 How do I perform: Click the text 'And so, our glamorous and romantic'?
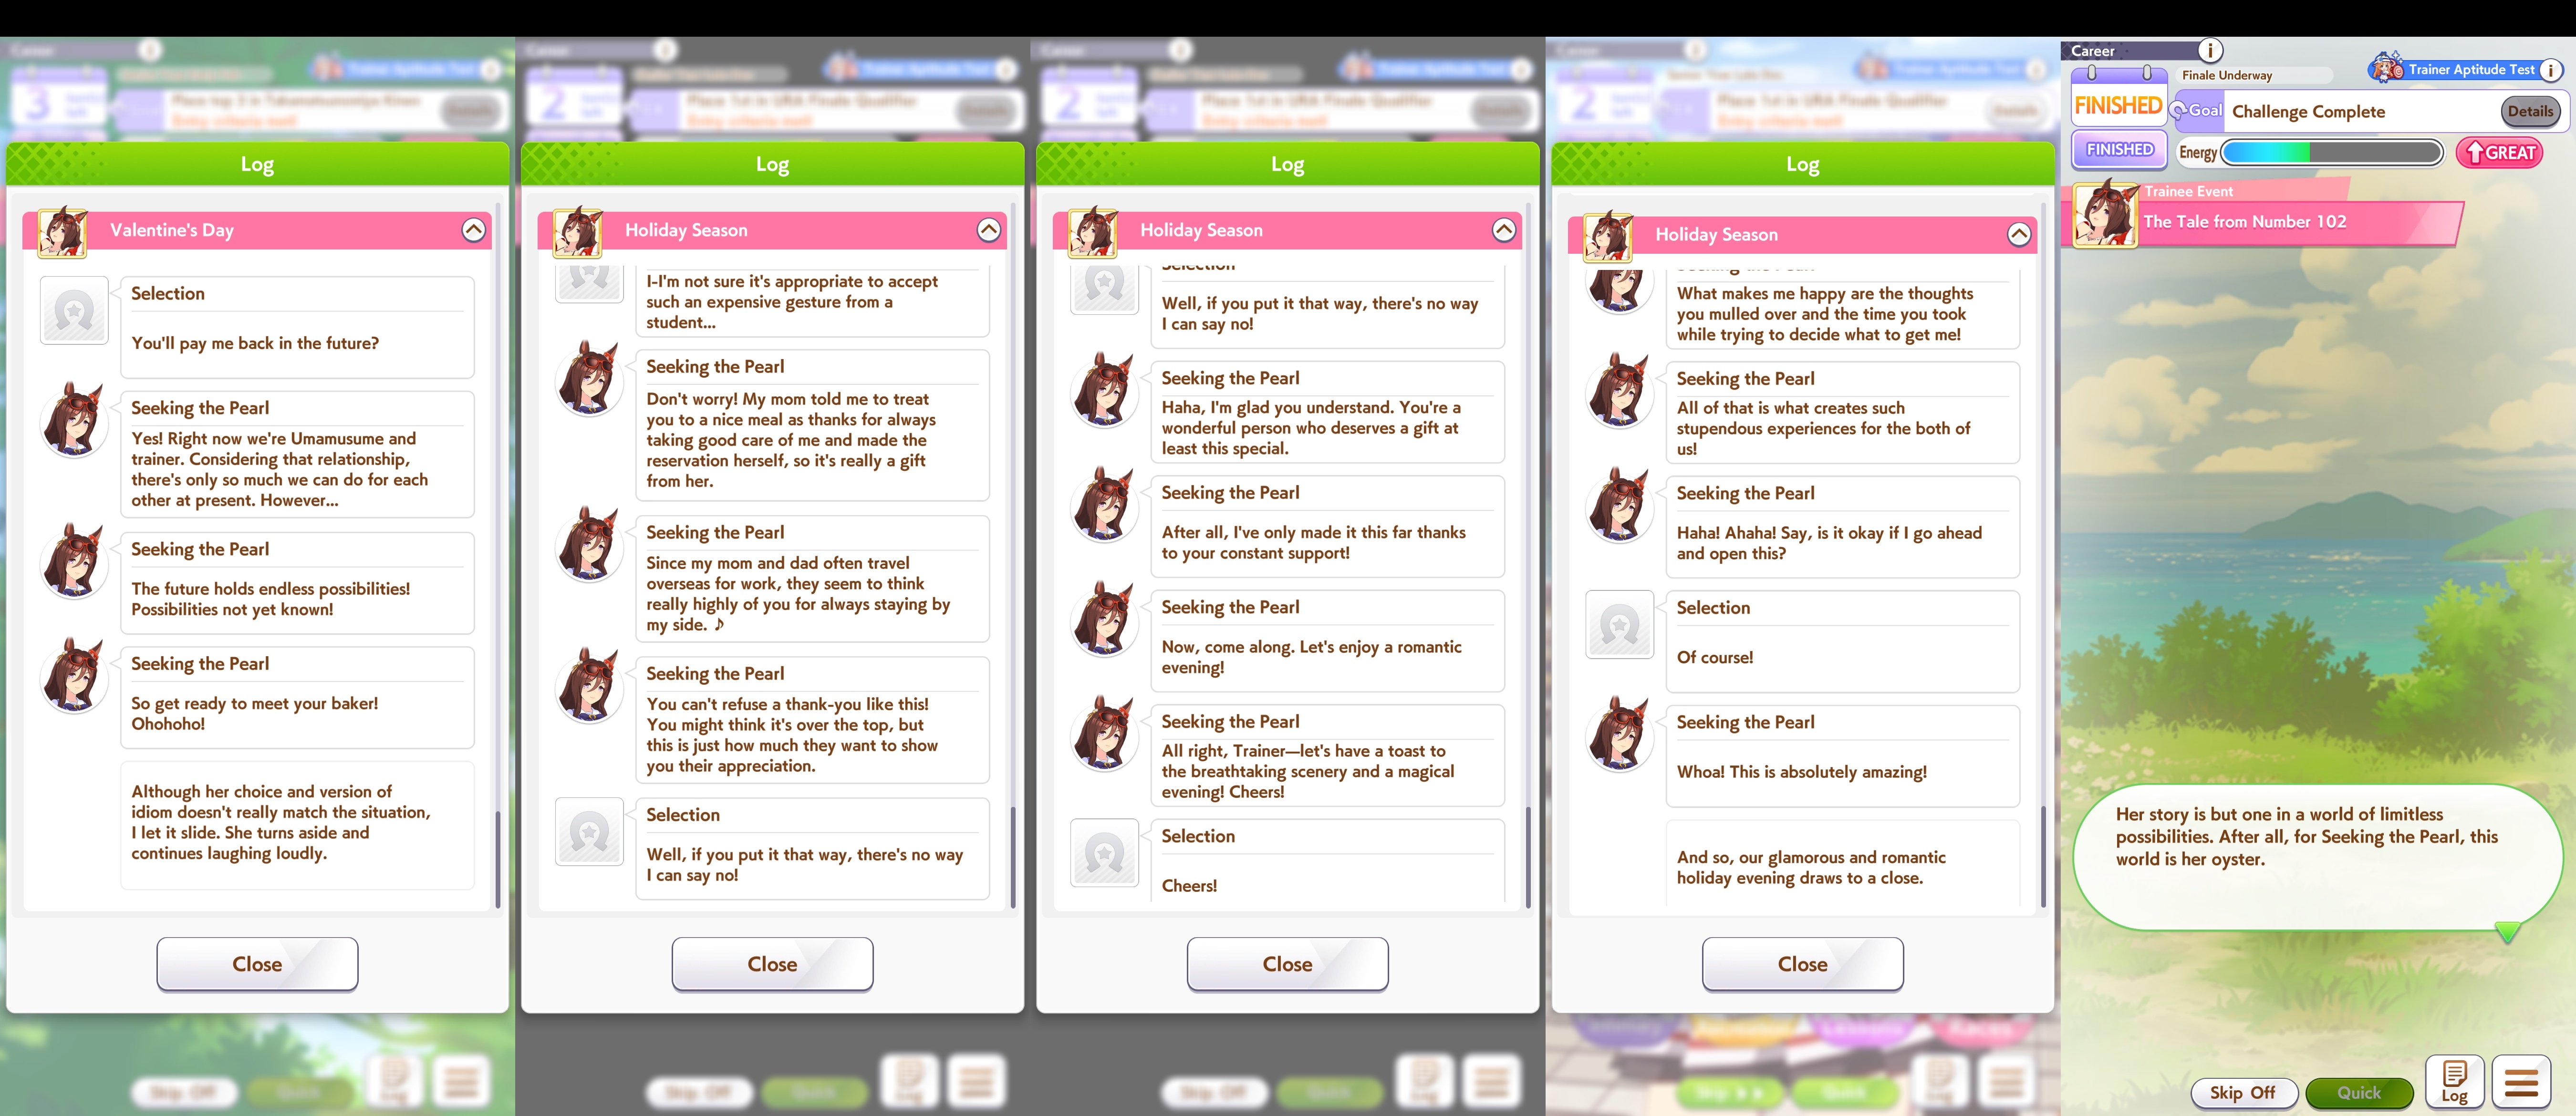[1811, 867]
